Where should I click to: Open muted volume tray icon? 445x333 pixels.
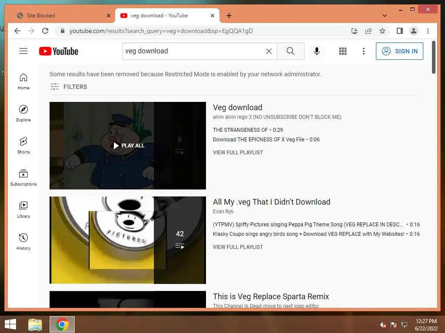(x=383, y=325)
